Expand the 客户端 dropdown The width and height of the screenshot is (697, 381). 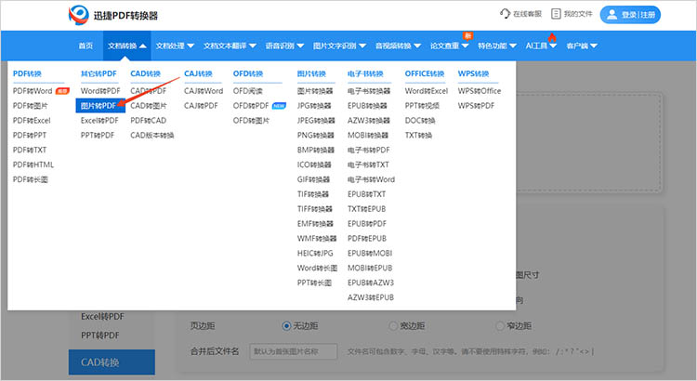582,46
